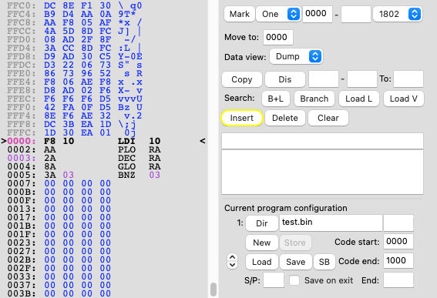Click the S/P input field
This screenshot has height=298, width=437.
coord(274,280)
